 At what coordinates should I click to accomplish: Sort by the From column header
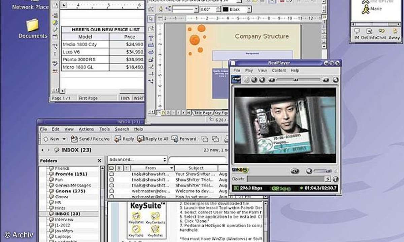click(x=153, y=168)
